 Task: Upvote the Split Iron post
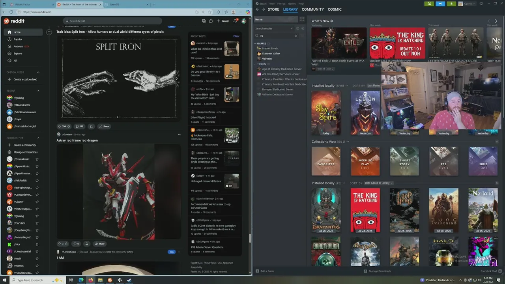60,126
